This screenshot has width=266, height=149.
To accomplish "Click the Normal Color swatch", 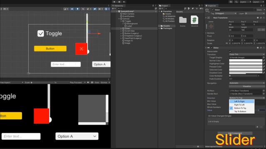I will (x=246, y=60).
